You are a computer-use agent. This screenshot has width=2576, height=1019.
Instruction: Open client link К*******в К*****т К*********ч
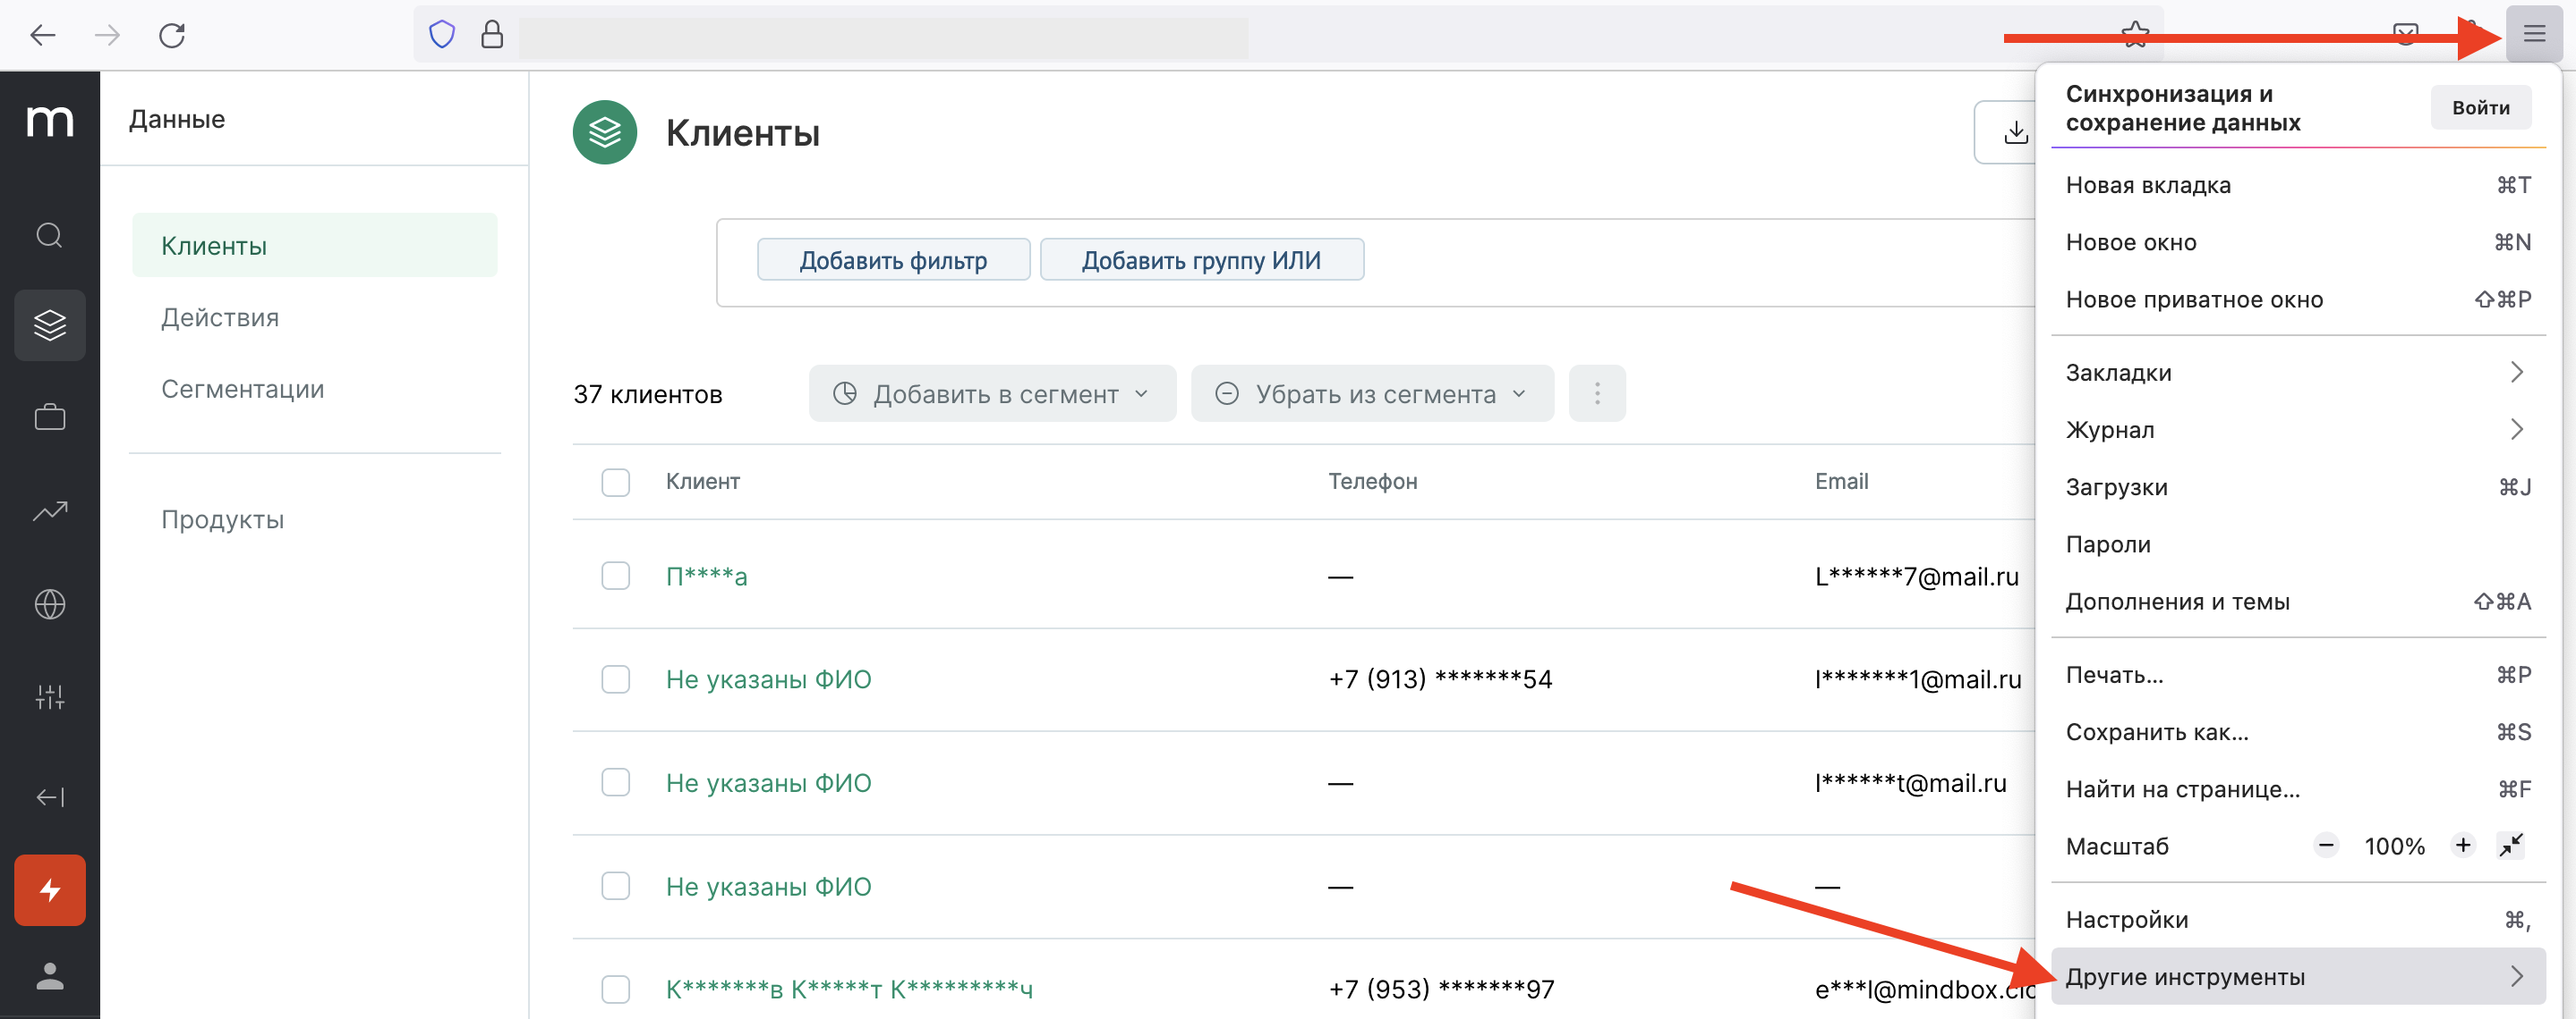click(x=849, y=989)
